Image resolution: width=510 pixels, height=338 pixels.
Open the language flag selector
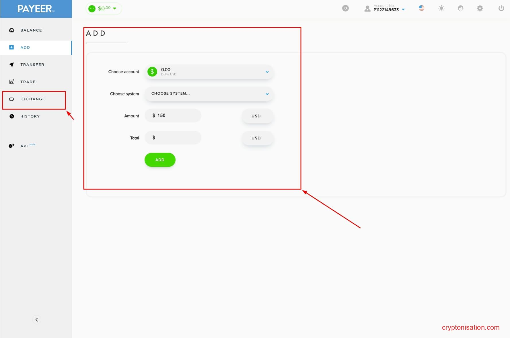tap(421, 8)
